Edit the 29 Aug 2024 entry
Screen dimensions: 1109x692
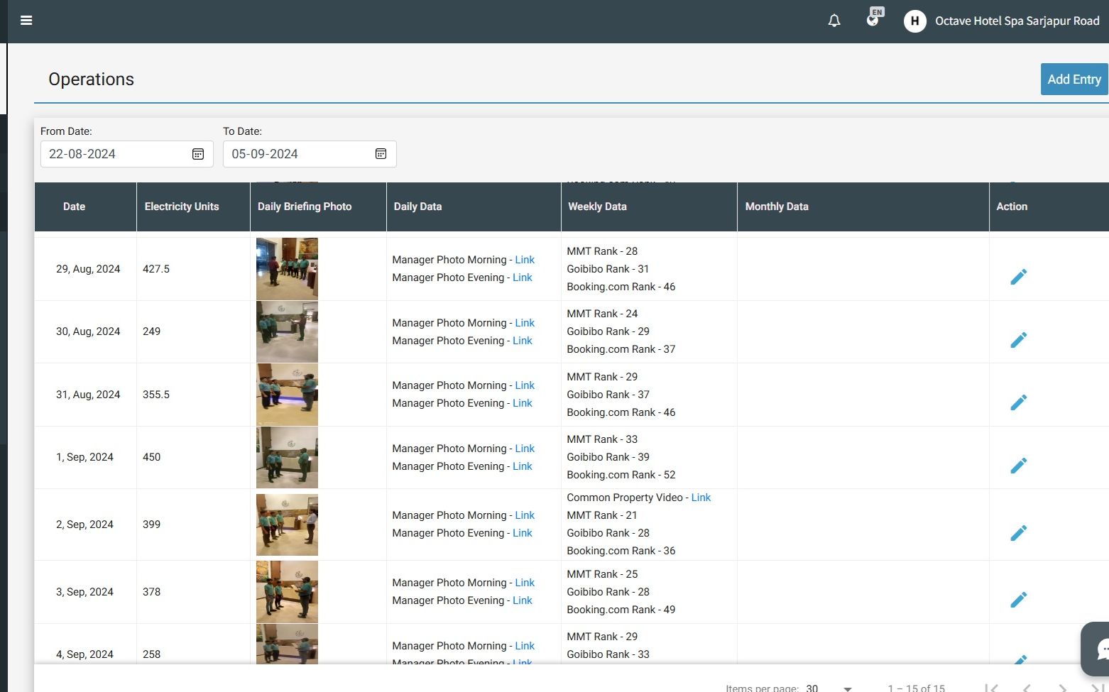click(x=1018, y=277)
